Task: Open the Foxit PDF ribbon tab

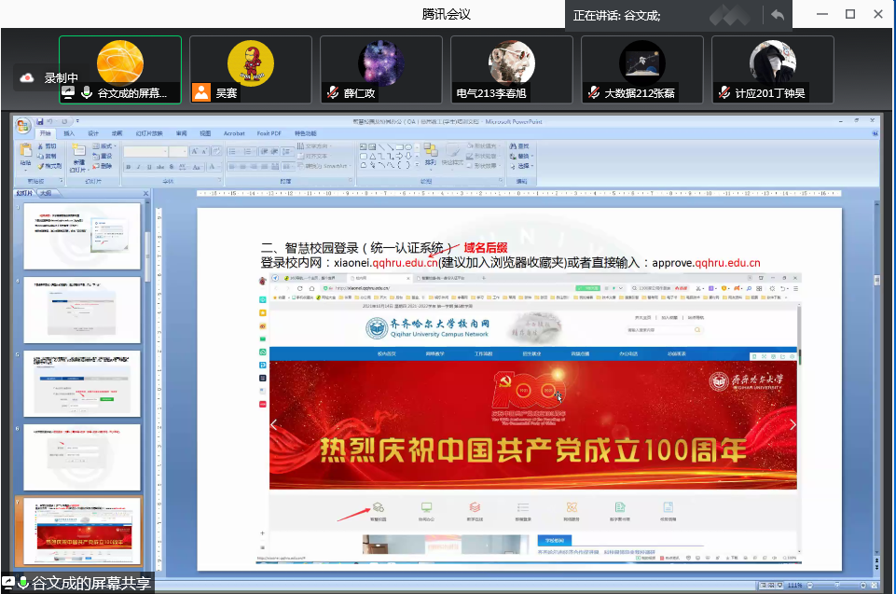Action: (270, 133)
